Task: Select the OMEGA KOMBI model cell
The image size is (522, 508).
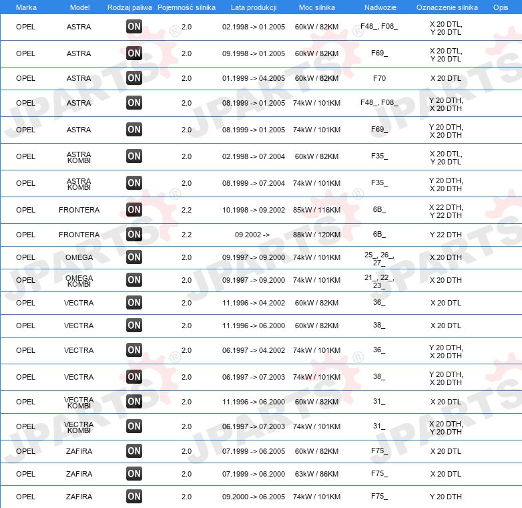Action: click(79, 281)
